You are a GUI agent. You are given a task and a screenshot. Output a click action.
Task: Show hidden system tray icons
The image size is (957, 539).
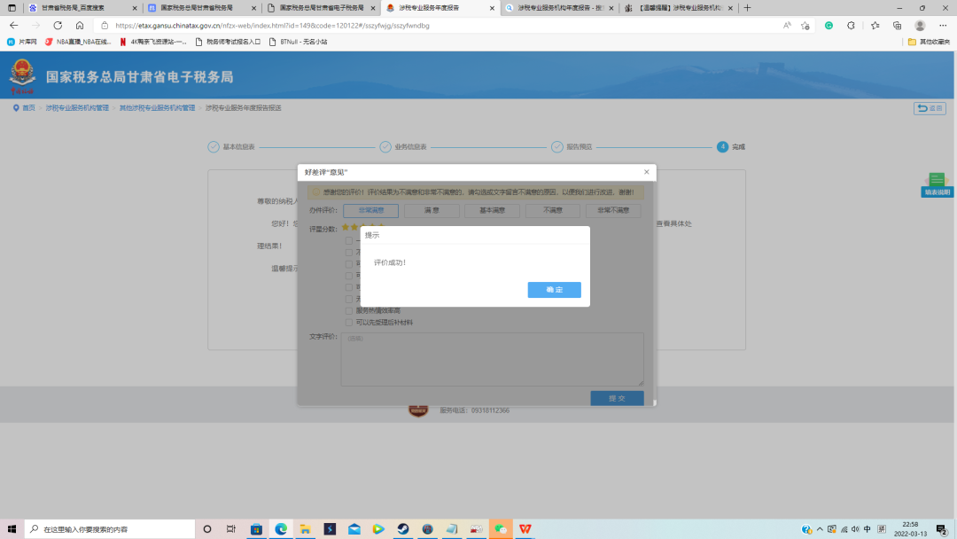pyautogui.click(x=820, y=529)
